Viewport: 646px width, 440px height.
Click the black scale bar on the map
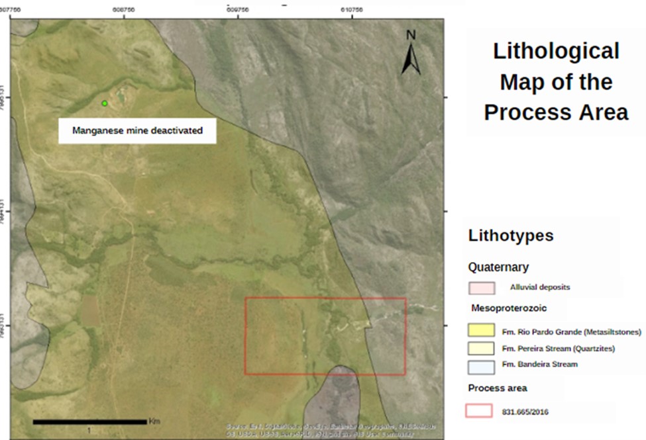point(89,421)
